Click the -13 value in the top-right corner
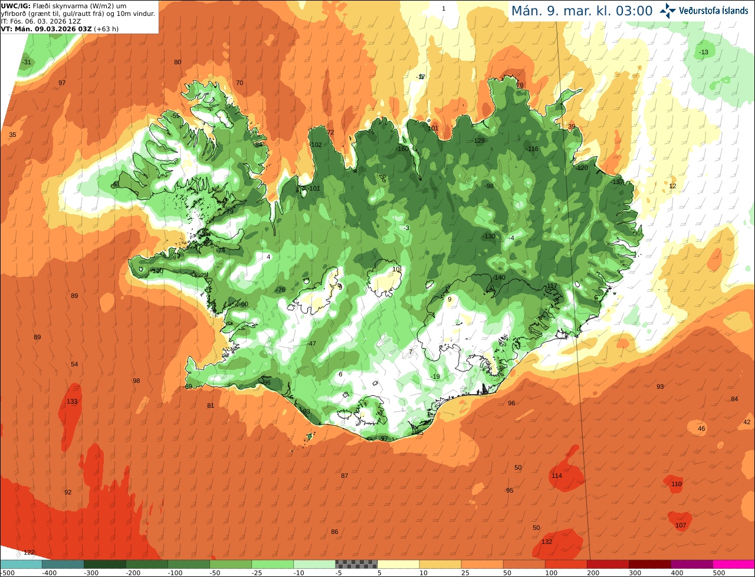The height and width of the screenshot is (577, 755). (x=703, y=52)
